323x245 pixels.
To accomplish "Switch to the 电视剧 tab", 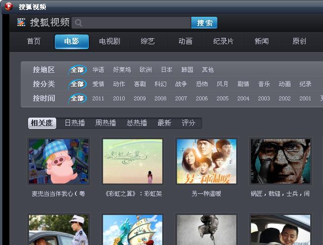I will pos(109,41).
